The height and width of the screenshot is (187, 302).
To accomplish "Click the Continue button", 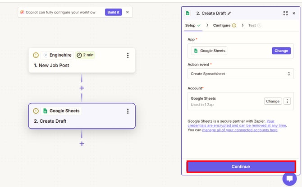I will (241, 166).
